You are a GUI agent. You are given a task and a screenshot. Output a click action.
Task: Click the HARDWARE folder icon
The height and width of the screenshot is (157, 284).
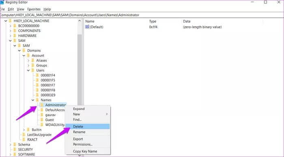(x=15, y=36)
